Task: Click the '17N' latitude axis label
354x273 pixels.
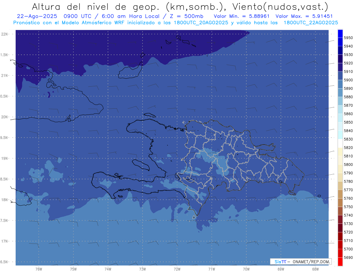Action: 4,241
